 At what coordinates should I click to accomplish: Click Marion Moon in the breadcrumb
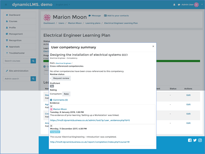(x=75, y=23)
